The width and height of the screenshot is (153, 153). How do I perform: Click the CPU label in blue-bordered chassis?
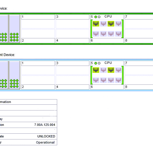[x=108, y=63]
